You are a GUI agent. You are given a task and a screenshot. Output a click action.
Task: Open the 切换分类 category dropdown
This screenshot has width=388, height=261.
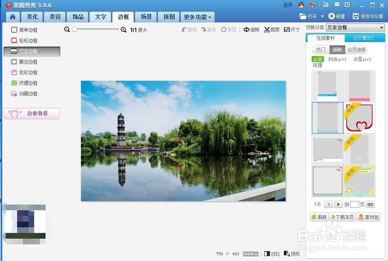tap(355, 27)
